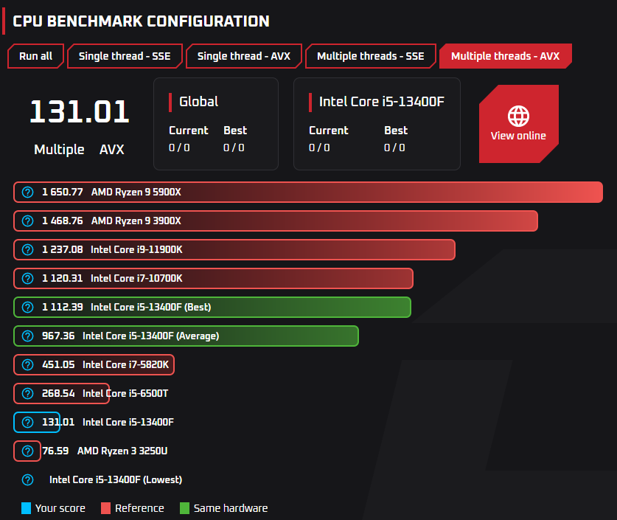Click the blue Your score legend swatch
The image size is (617, 520).
click(x=26, y=508)
